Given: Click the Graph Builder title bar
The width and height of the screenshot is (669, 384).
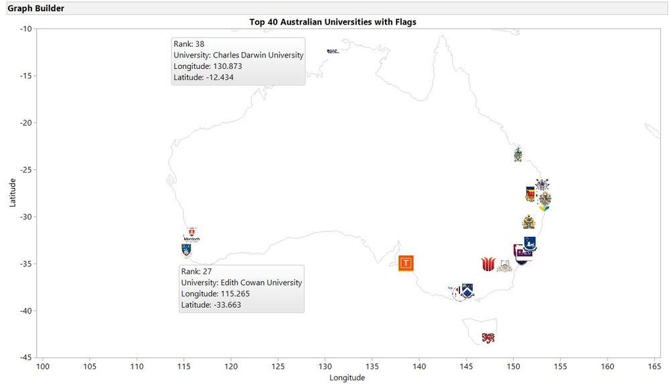Looking at the screenshot, I should (338, 8).
